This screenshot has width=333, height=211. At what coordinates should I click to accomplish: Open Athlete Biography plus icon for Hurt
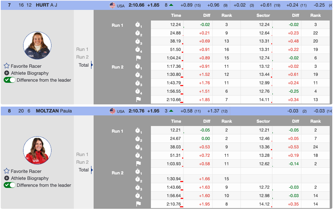point(7,73)
